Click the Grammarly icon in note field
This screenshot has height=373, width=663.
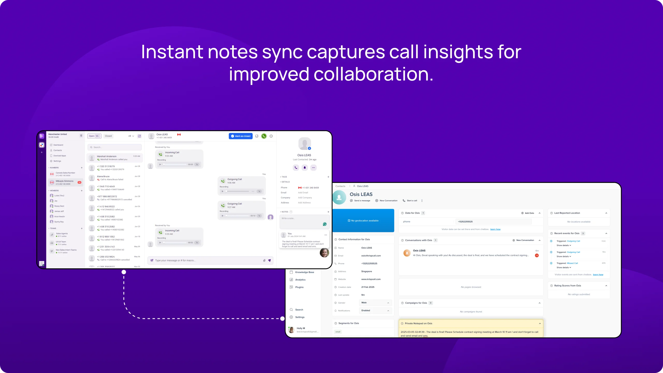pyautogui.click(x=325, y=224)
